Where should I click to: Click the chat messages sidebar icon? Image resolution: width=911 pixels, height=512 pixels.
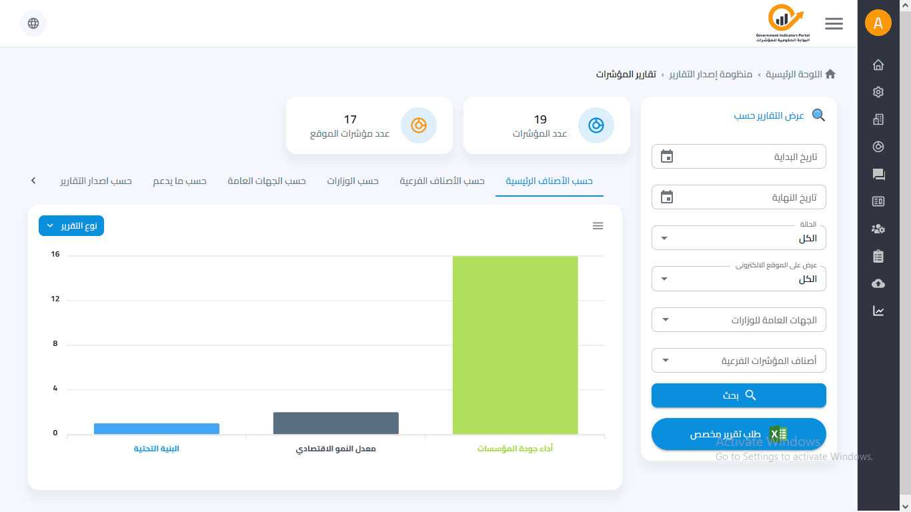(878, 175)
